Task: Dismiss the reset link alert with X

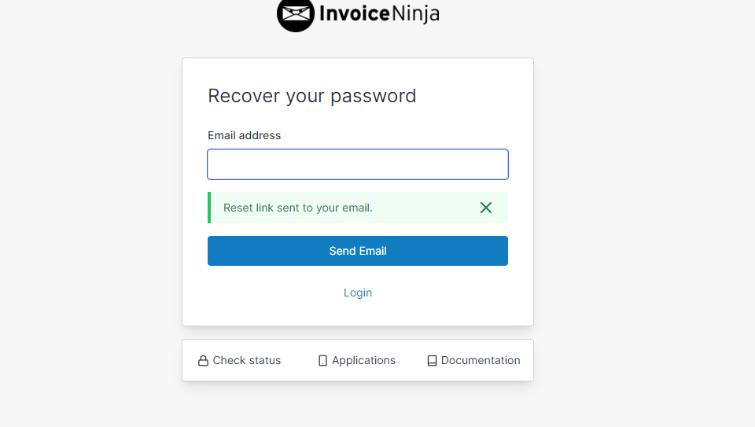Action: pos(486,208)
